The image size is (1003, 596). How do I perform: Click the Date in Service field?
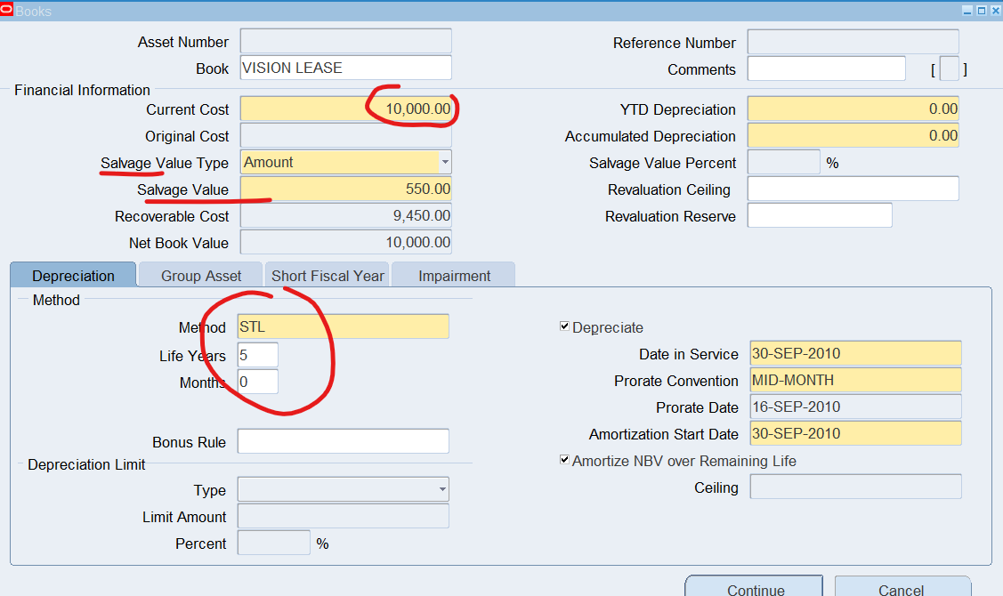[x=856, y=354]
